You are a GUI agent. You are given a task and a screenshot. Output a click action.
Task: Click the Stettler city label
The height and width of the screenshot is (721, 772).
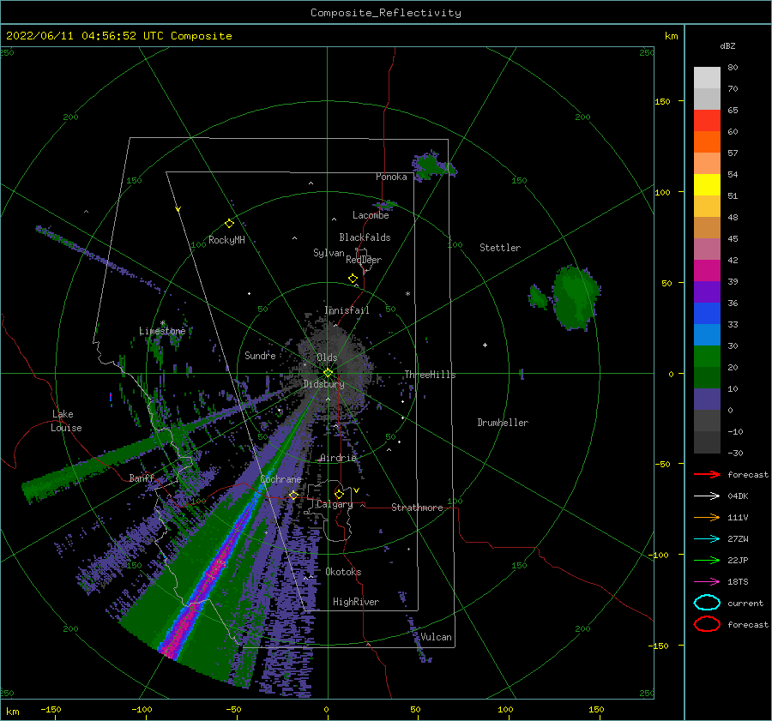[500, 248]
